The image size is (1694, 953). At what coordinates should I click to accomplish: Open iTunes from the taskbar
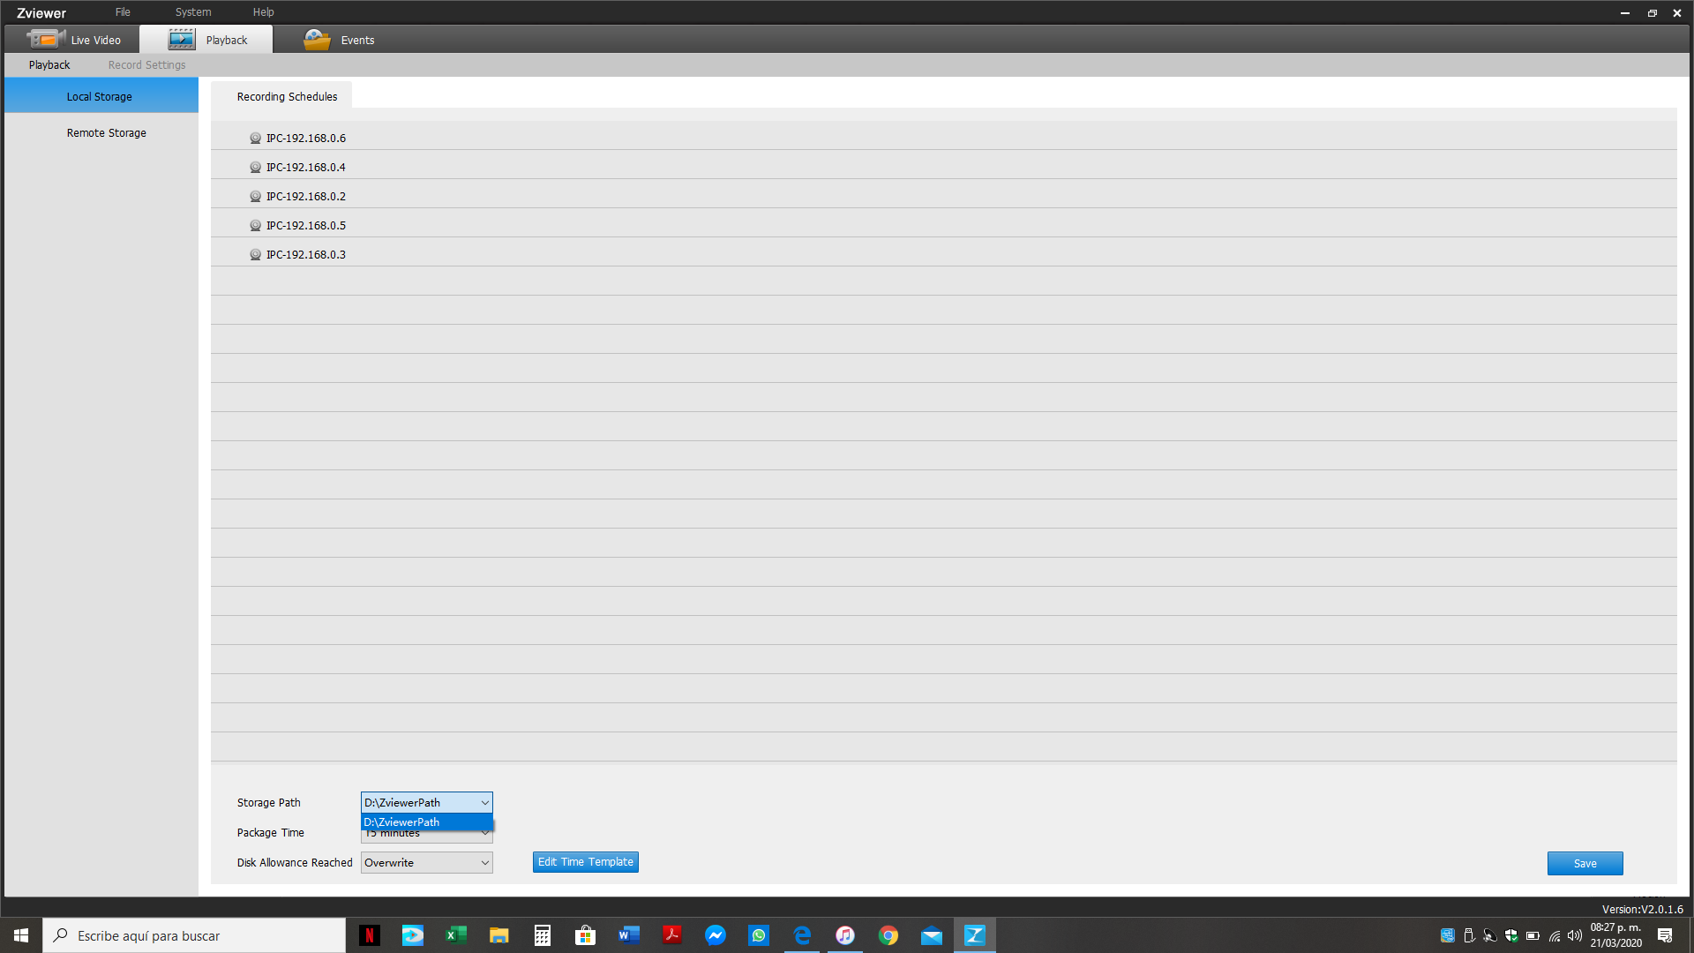(845, 935)
